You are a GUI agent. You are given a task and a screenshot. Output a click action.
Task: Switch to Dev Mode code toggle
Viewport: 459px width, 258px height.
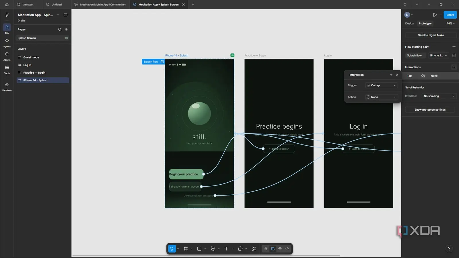coord(287,249)
